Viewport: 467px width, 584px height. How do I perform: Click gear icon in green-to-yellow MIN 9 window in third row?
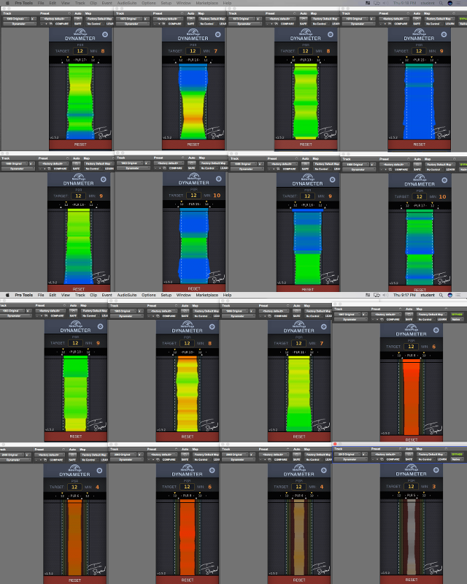[101, 326]
